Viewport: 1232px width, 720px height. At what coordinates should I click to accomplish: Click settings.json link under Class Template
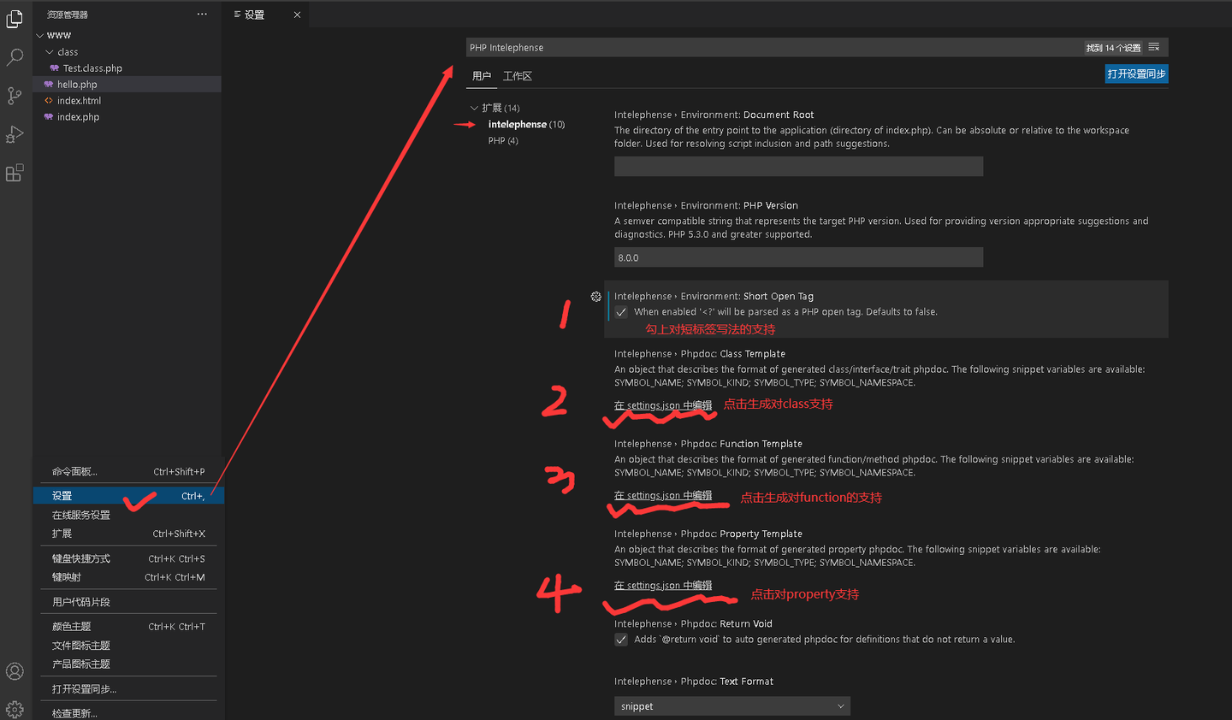663,405
